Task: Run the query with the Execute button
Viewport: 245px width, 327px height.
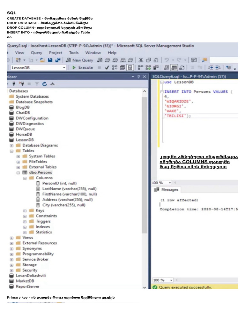Action: [83, 68]
